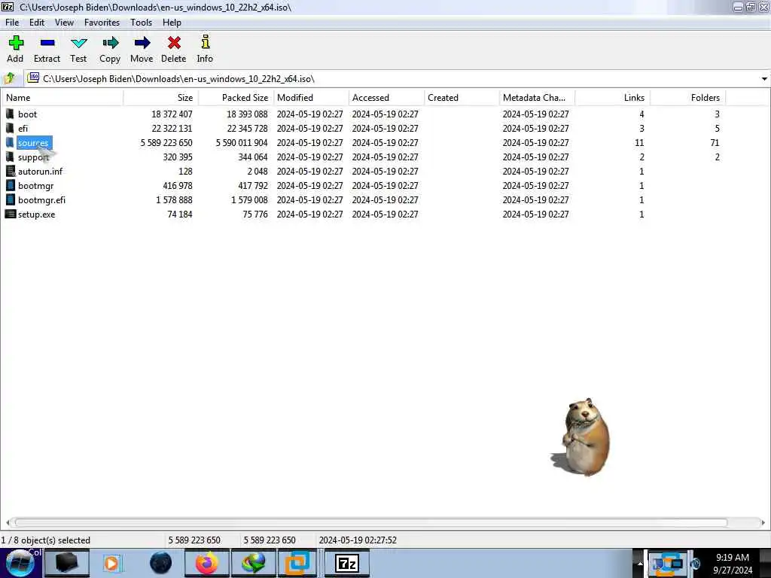Sort by the Folders column header

(x=687, y=98)
